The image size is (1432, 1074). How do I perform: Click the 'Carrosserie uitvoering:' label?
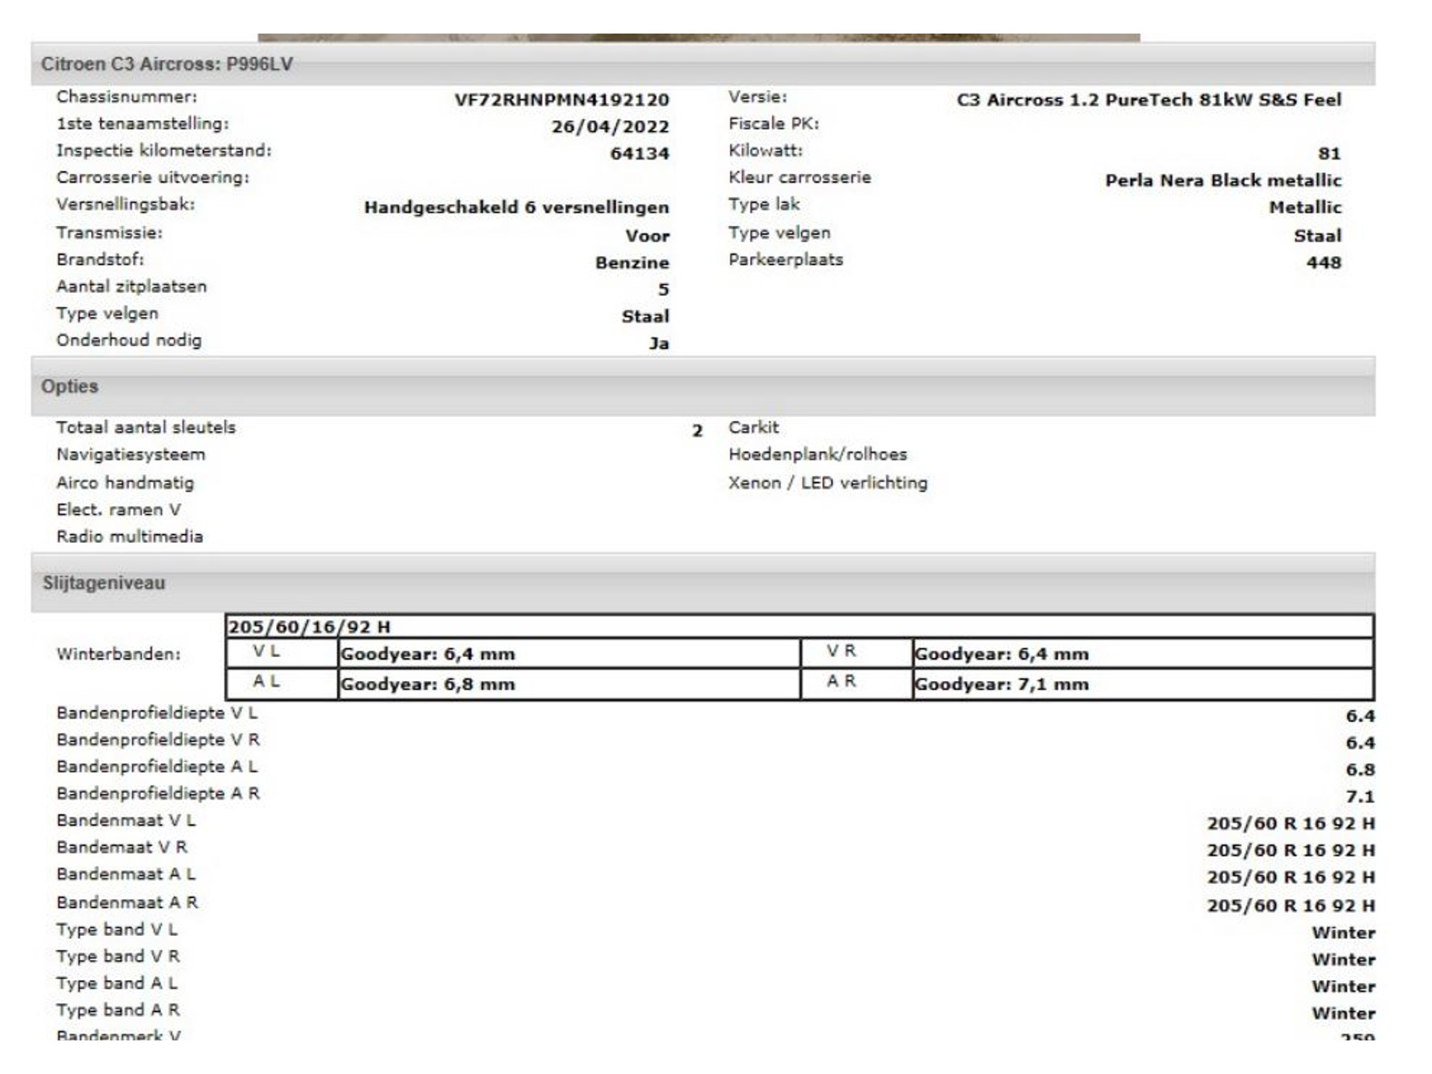(153, 178)
